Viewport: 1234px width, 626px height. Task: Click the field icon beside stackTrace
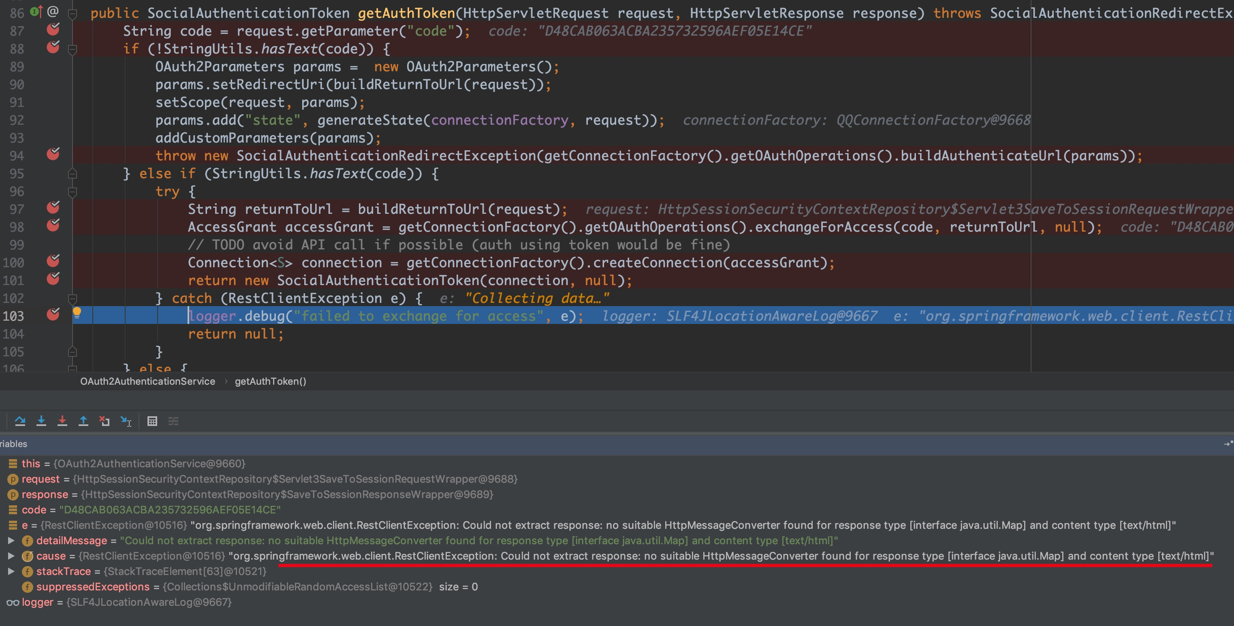28,571
